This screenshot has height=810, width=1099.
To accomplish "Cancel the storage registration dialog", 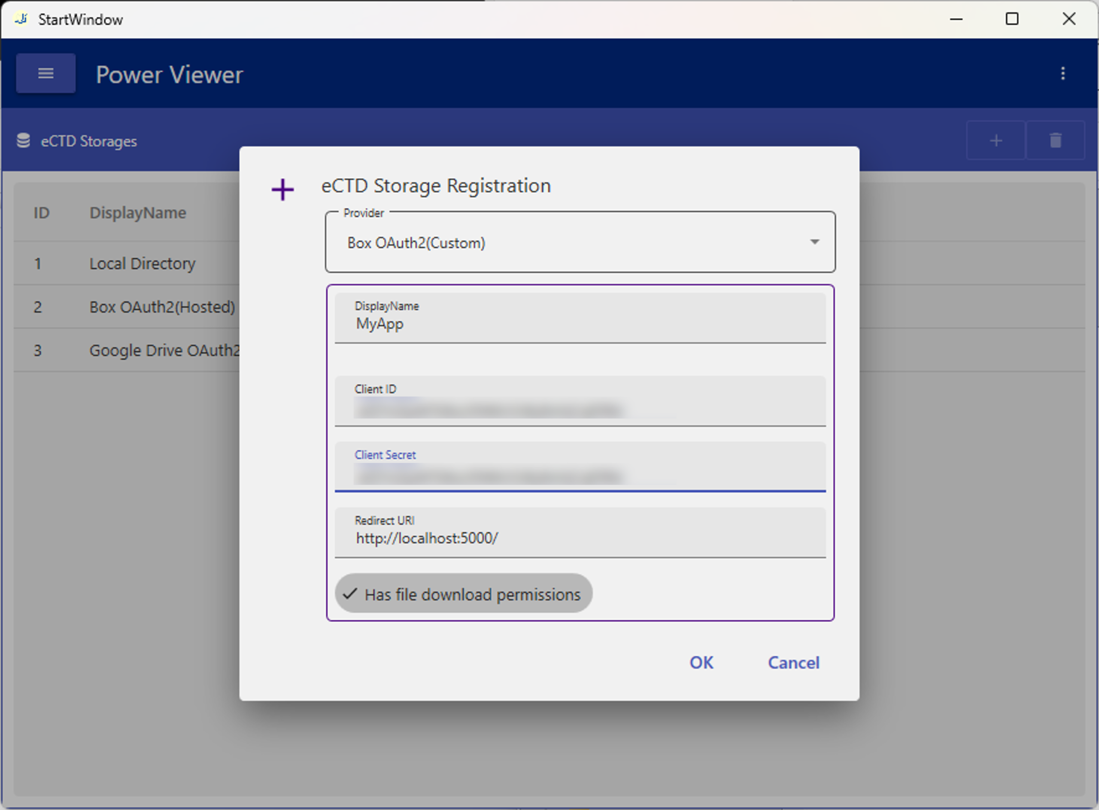I will click(x=793, y=662).
